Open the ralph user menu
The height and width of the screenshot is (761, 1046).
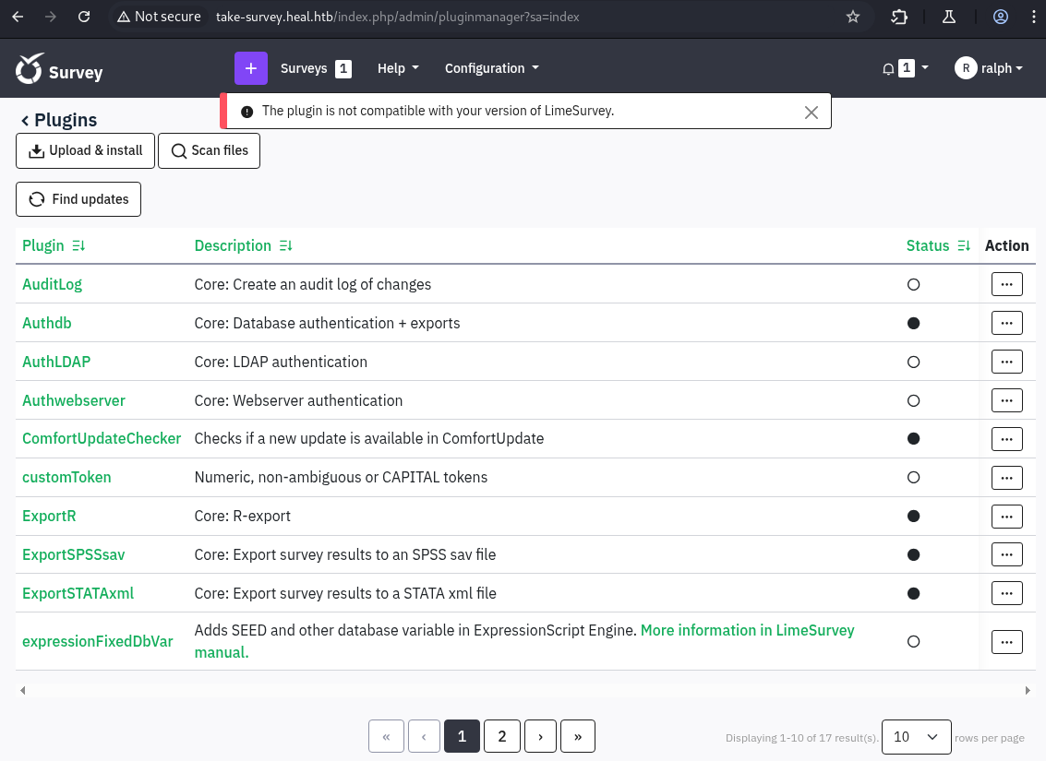(989, 68)
